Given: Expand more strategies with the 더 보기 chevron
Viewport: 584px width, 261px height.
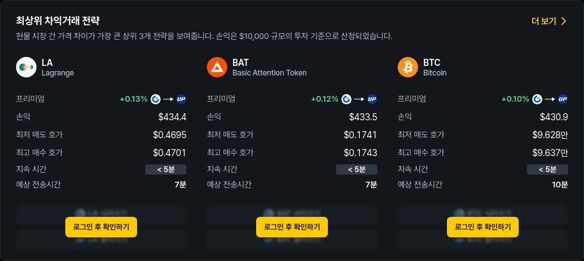Looking at the screenshot, I should 564,21.
